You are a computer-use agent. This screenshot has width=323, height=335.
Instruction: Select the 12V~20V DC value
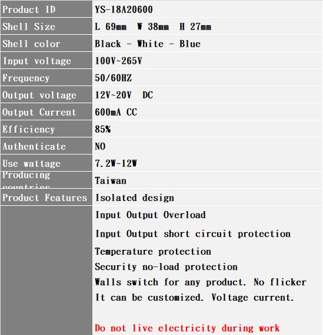pos(124,95)
